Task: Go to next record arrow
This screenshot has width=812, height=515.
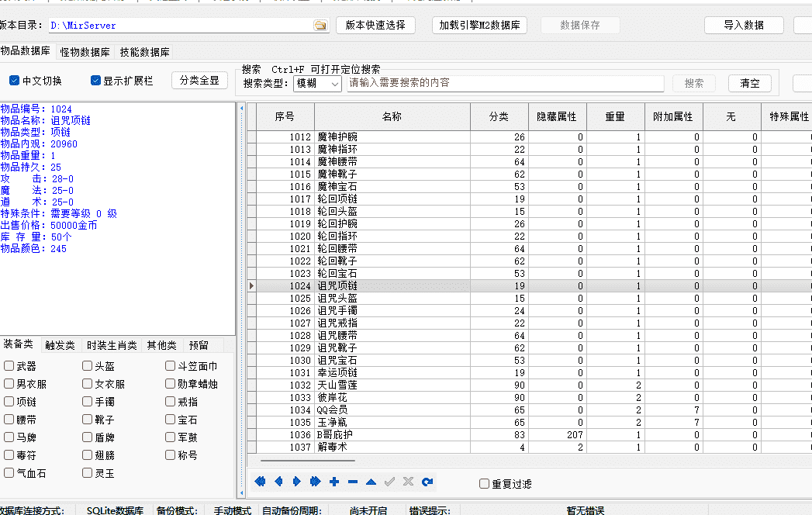Action: pyautogui.click(x=297, y=482)
